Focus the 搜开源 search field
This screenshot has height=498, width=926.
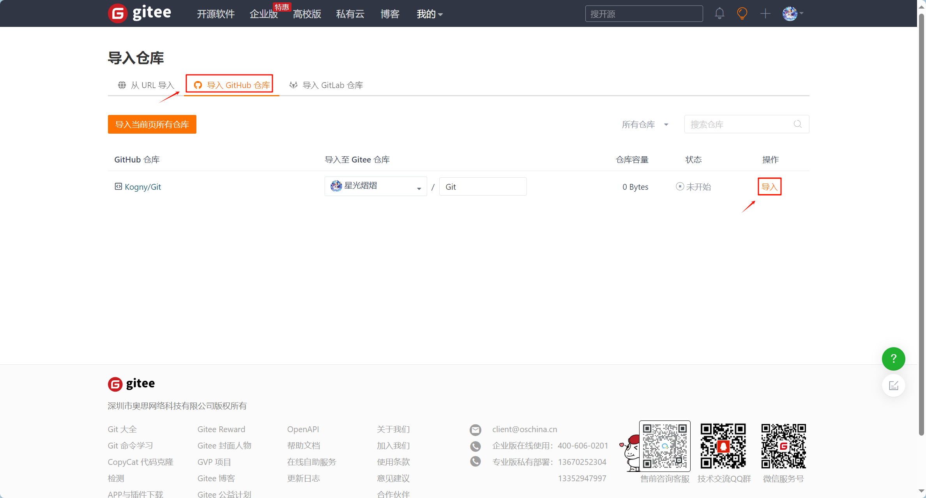click(644, 14)
